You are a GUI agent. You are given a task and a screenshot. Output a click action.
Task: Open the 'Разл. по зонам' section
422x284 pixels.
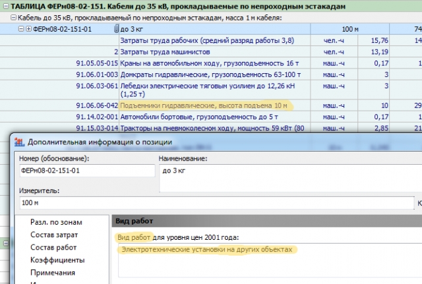(56, 222)
